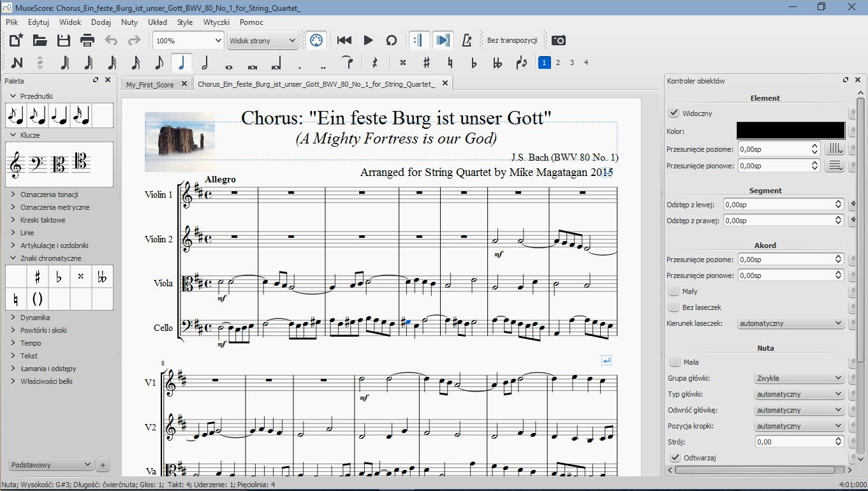Click the black Kolor swatch

point(791,131)
